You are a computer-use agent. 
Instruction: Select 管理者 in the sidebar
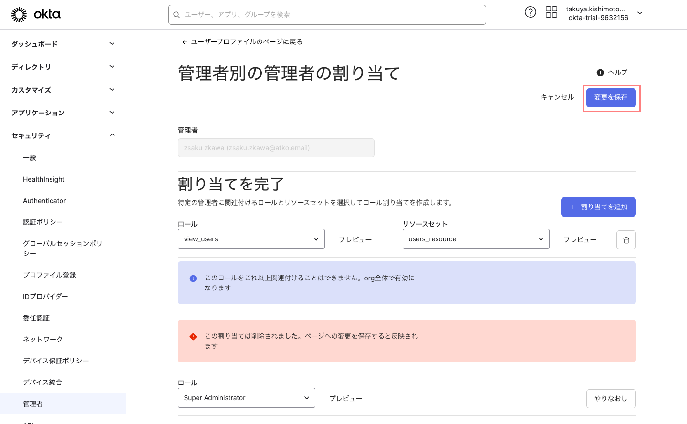[33, 403]
